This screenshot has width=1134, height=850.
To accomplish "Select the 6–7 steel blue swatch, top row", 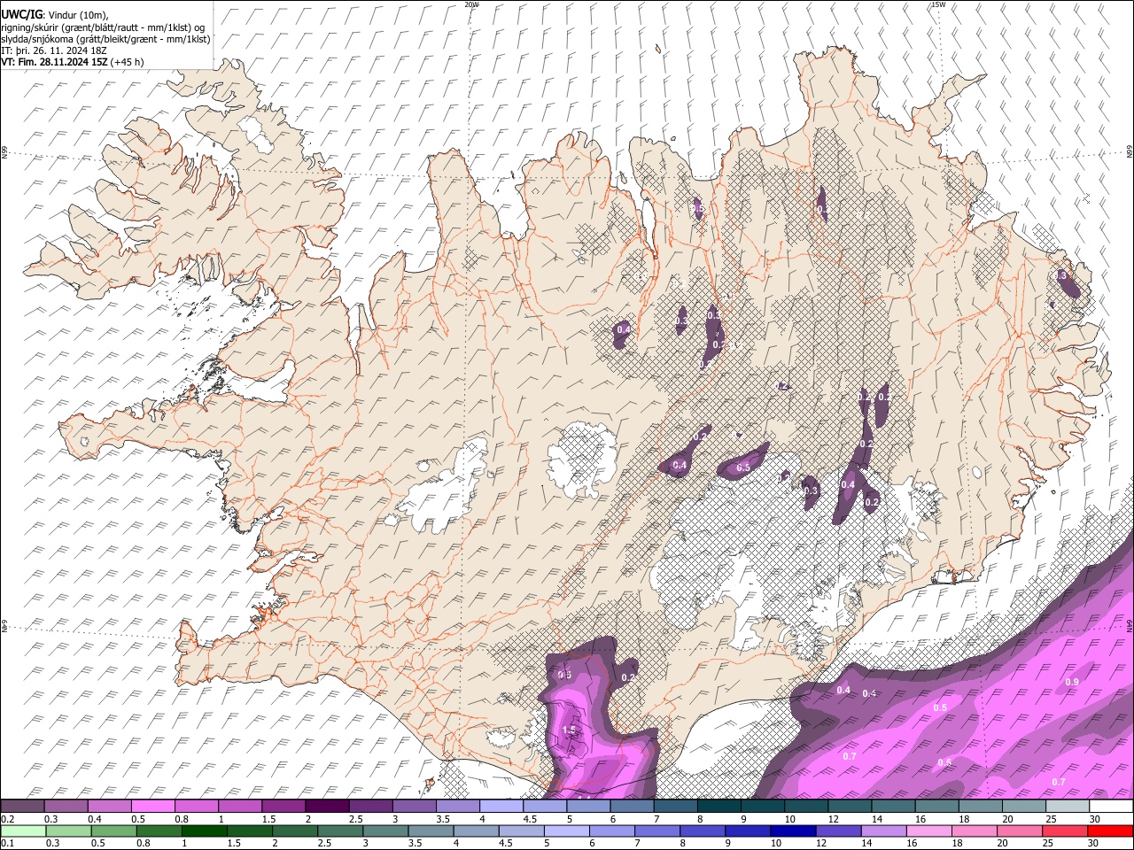I will point(633,807).
